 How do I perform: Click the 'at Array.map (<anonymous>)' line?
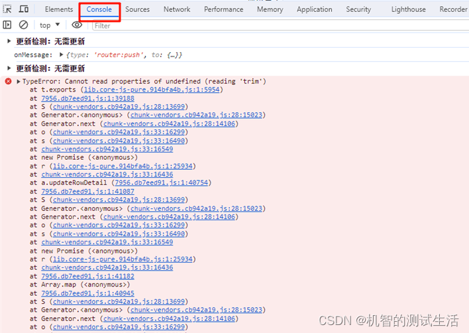click(x=80, y=285)
